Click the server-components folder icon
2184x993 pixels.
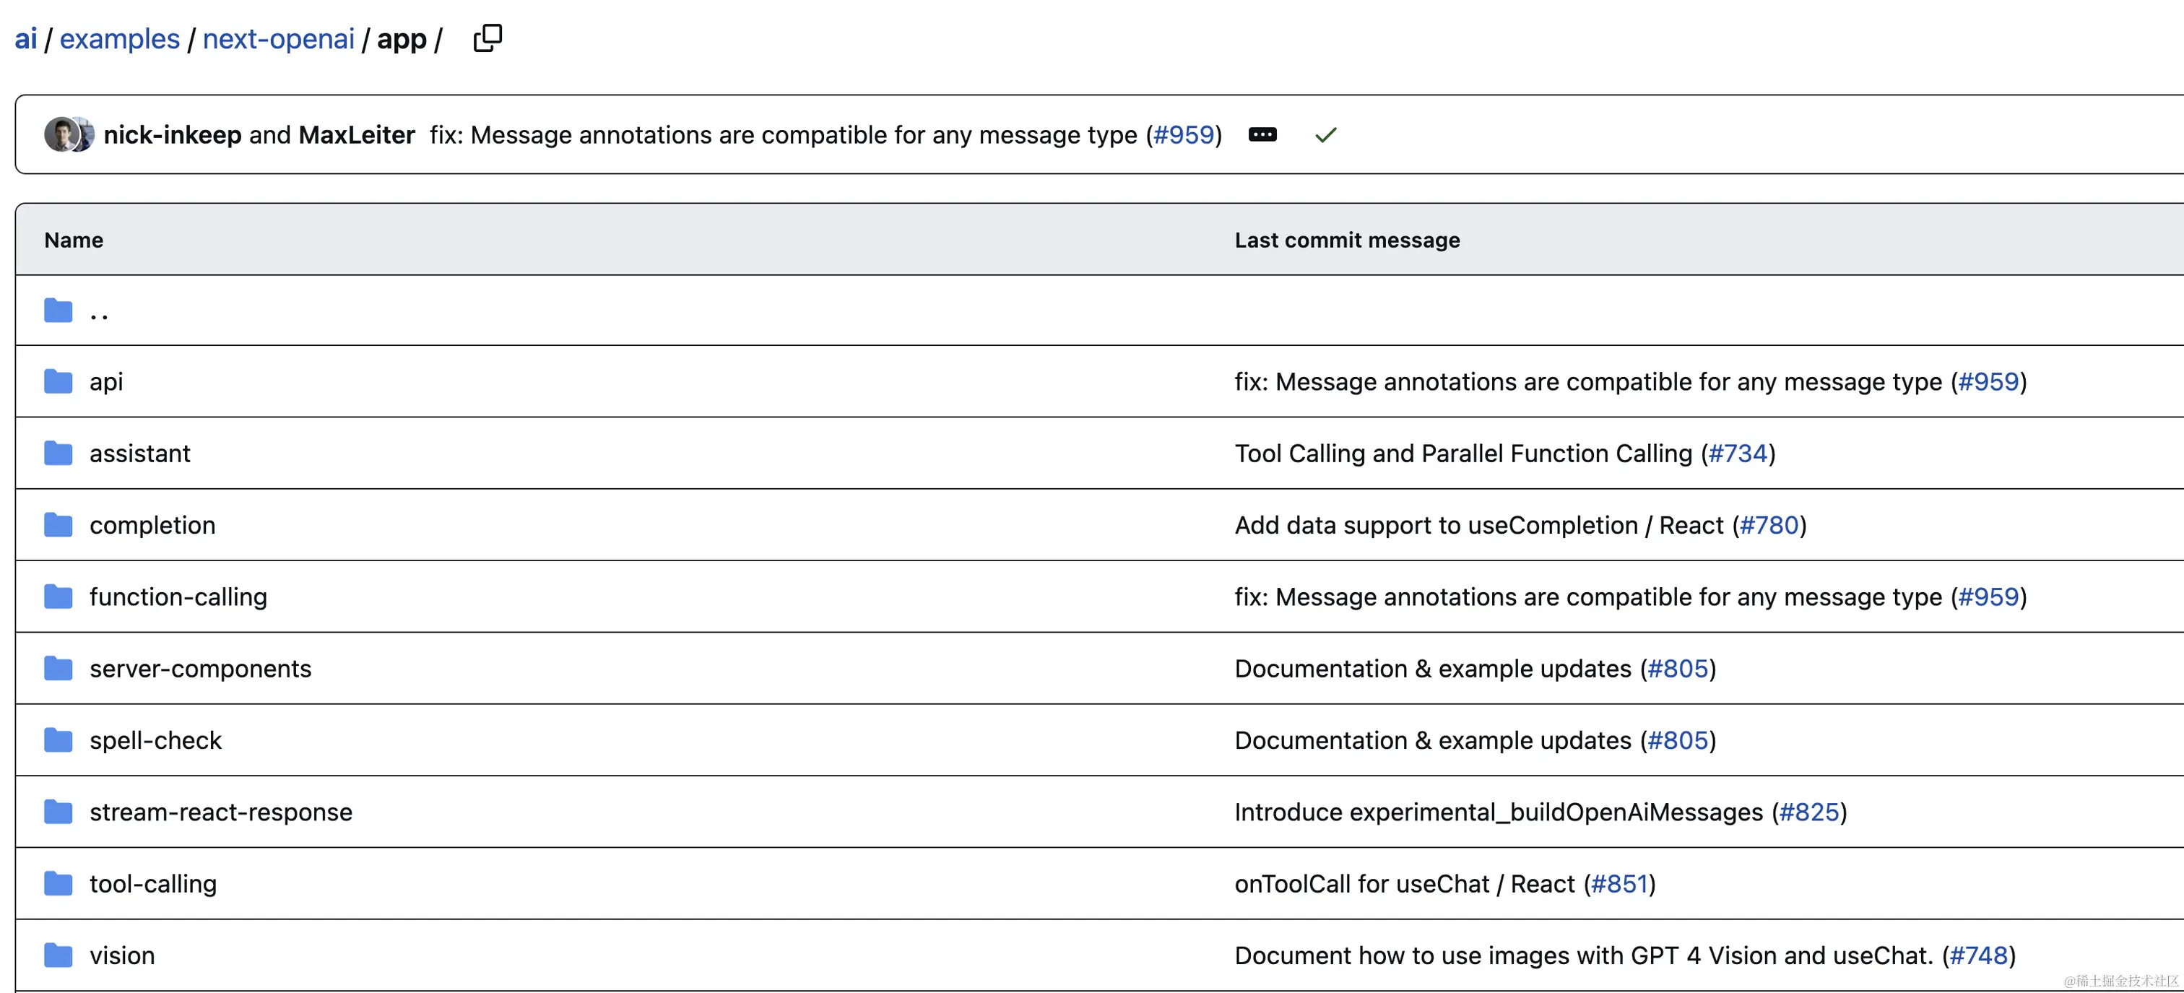tap(58, 669)
